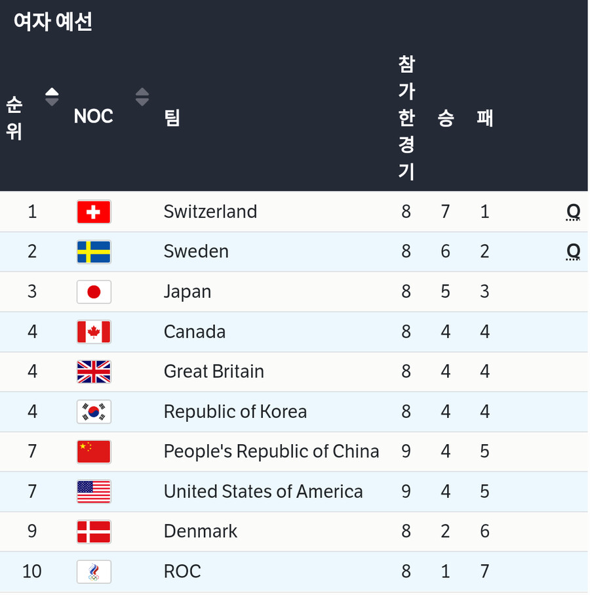Click the Switzerland flag icon
Screen dimensions: 590x595
click(x=94, y=211)
